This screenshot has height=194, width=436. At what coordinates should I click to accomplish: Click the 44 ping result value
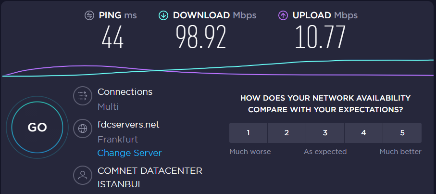pyautogui.click(x=112, y=37)
